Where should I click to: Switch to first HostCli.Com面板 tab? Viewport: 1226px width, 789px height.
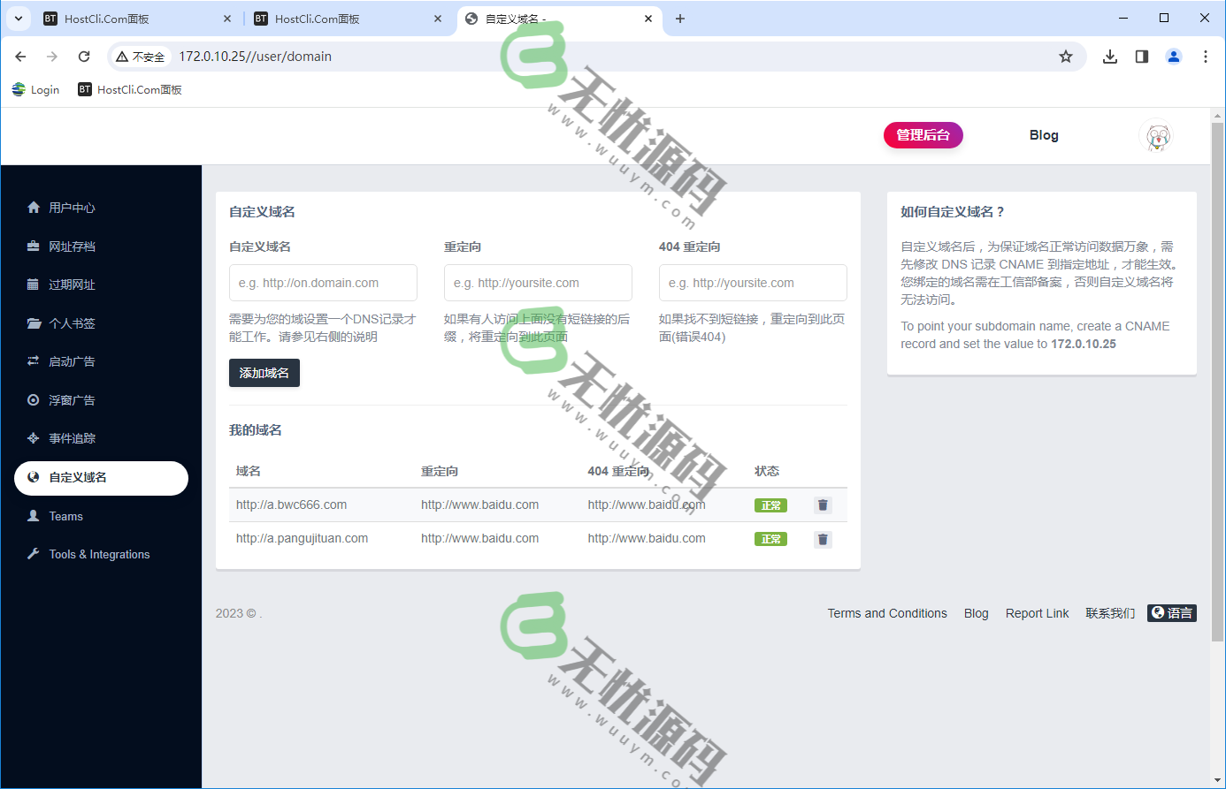tap(106, 19)
